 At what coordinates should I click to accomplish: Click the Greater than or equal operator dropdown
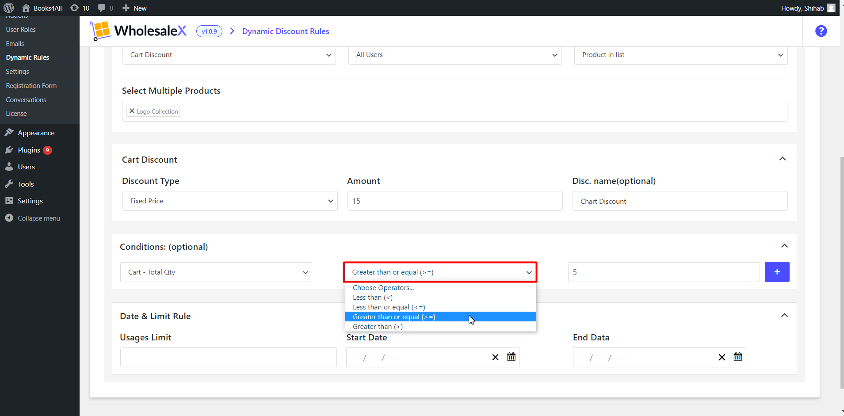point(440,272)
